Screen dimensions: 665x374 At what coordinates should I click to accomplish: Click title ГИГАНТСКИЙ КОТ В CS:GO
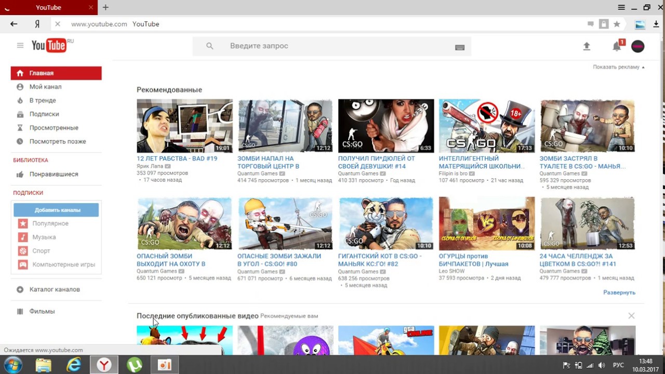click(x=380, y=260)
